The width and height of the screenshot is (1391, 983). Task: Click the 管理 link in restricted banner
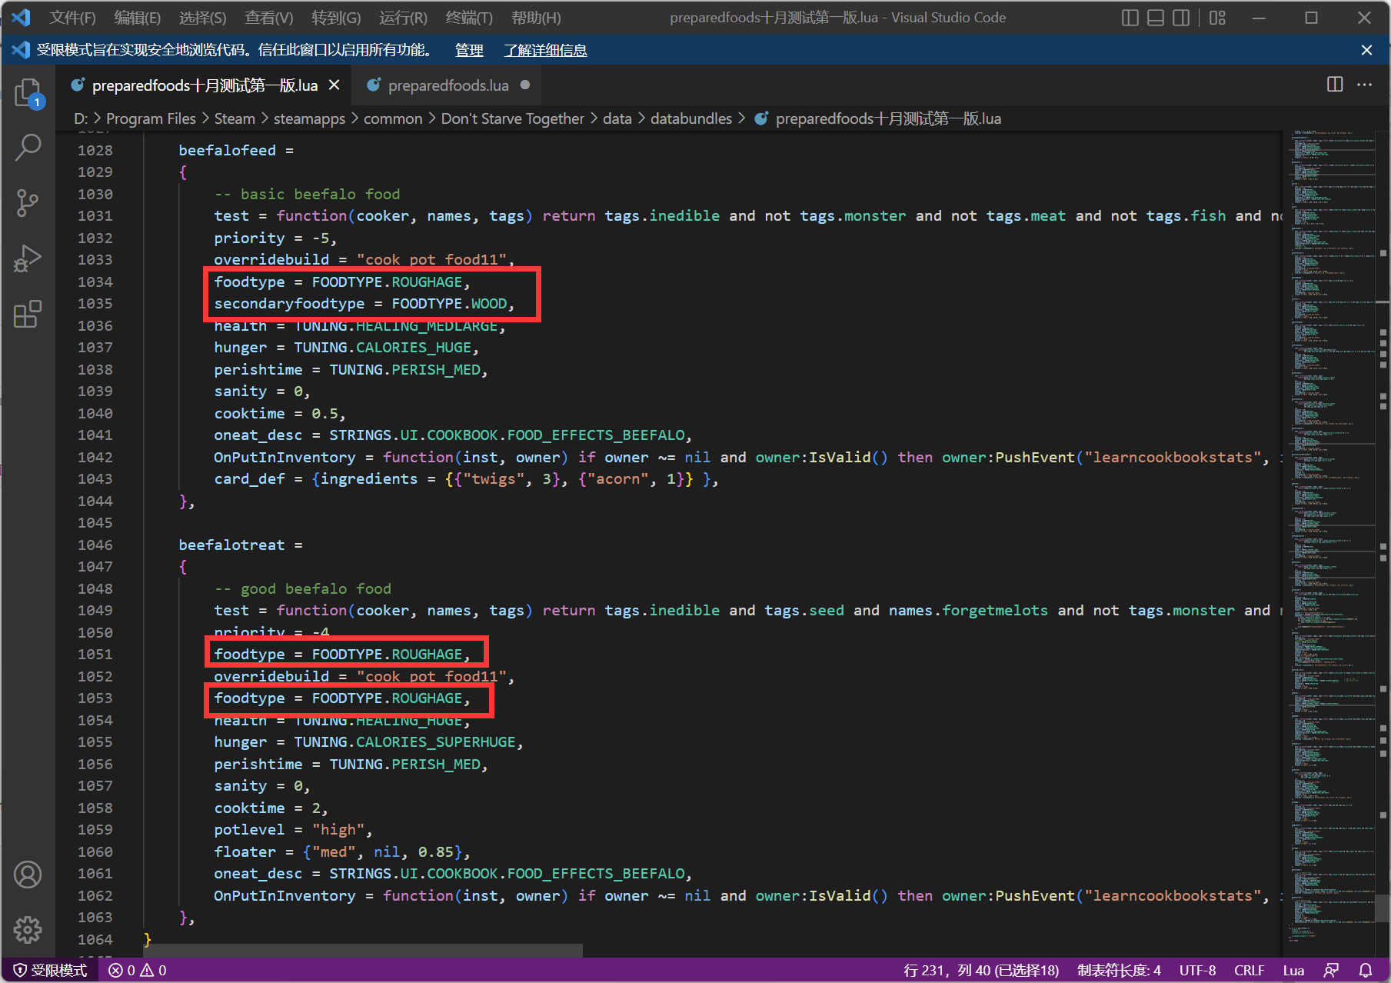pos(469,50)
